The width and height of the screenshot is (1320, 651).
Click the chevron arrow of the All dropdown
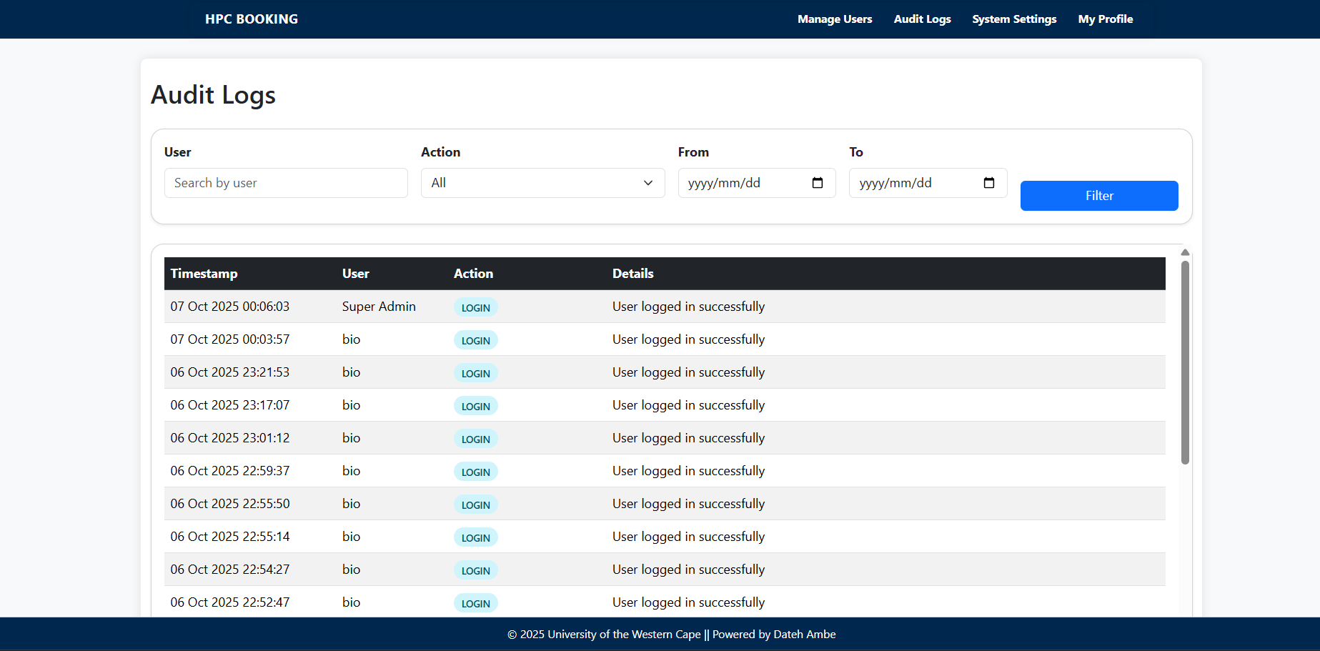648,183
